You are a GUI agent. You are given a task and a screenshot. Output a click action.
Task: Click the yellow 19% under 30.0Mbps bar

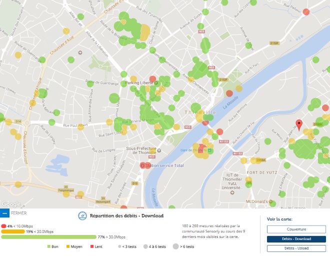pos(13,231)
